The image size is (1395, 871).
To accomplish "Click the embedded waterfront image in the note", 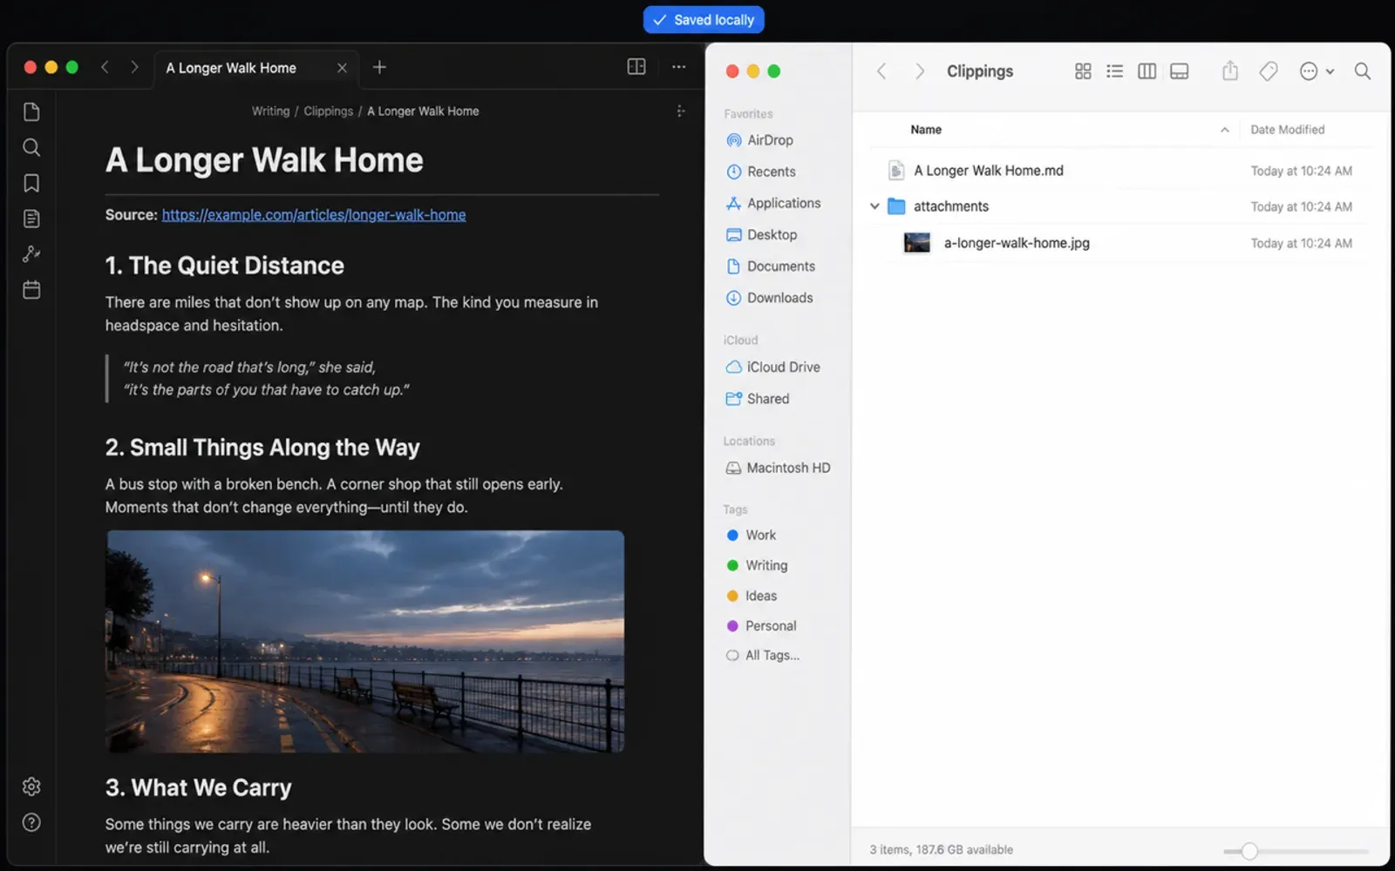I will click(364, 641).
